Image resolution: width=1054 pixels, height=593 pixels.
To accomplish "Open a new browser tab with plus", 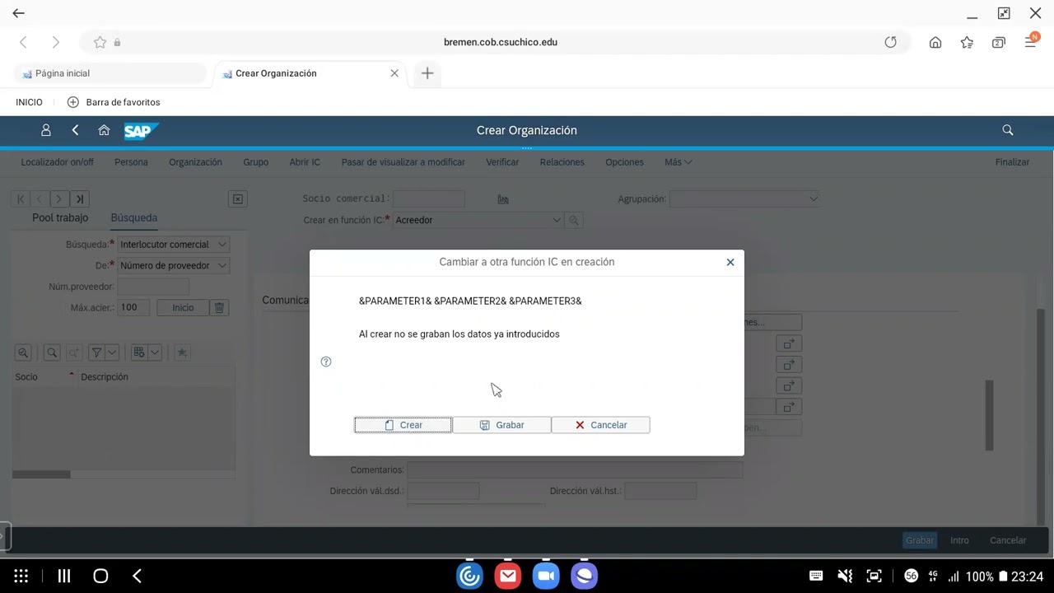I will click(x=427, y=73).
